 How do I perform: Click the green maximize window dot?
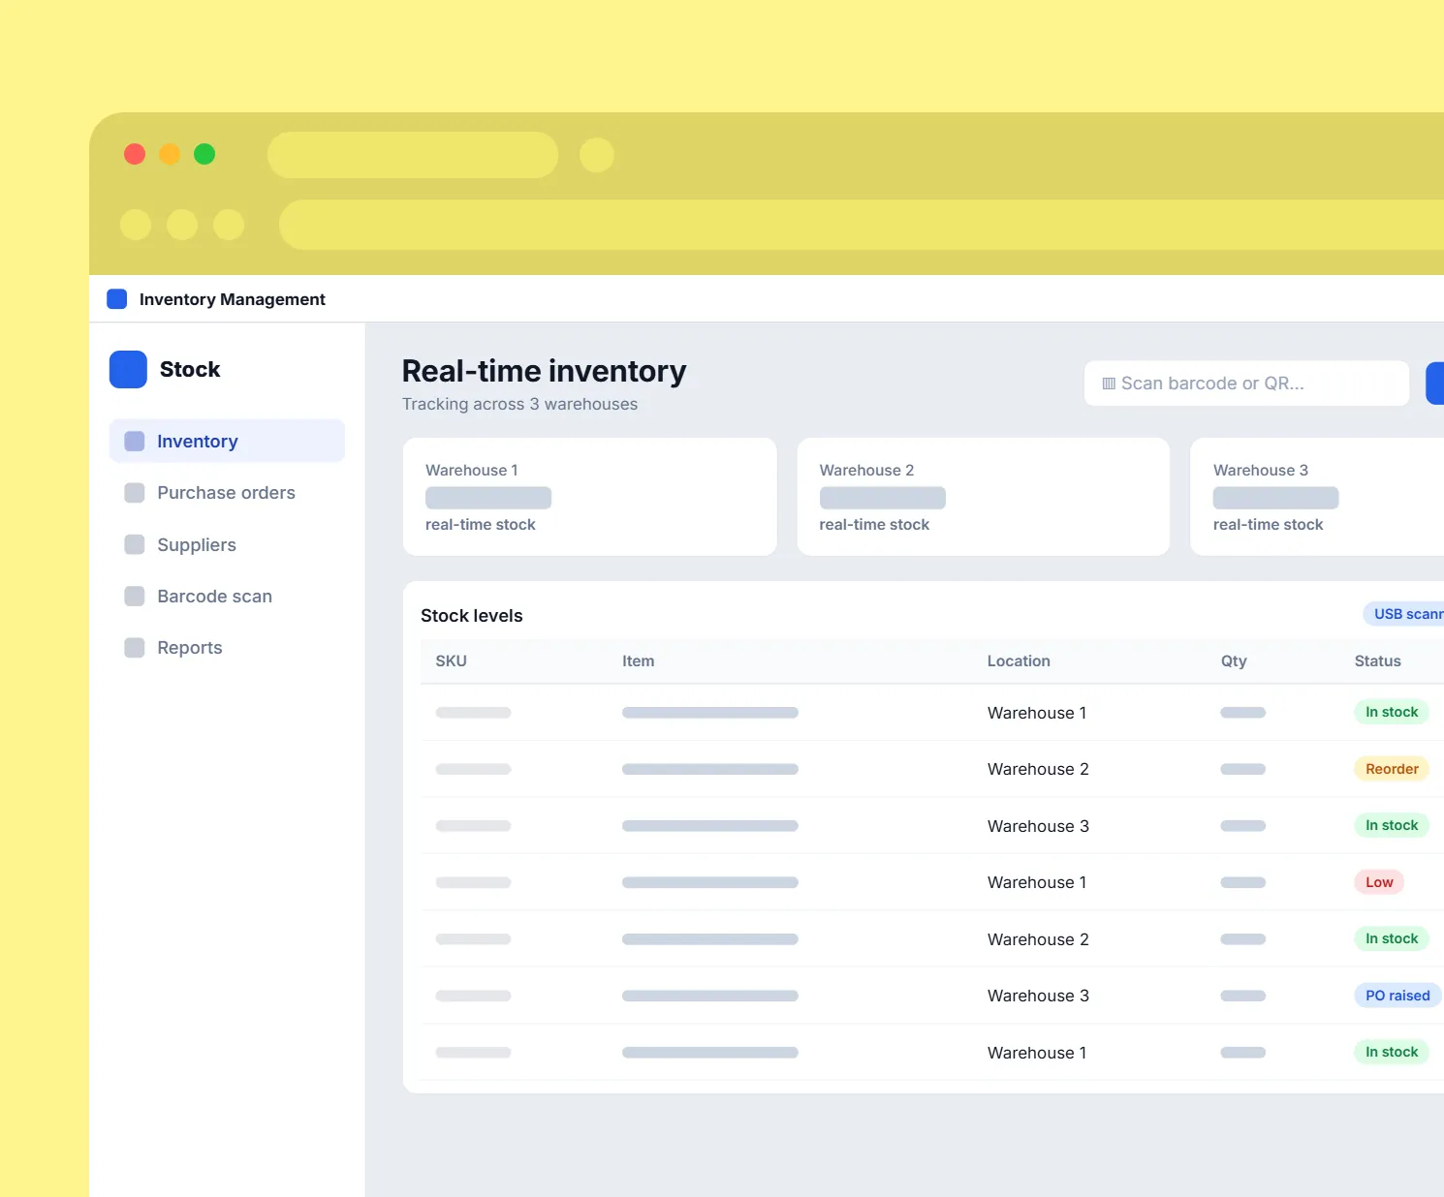click(204, 154)
